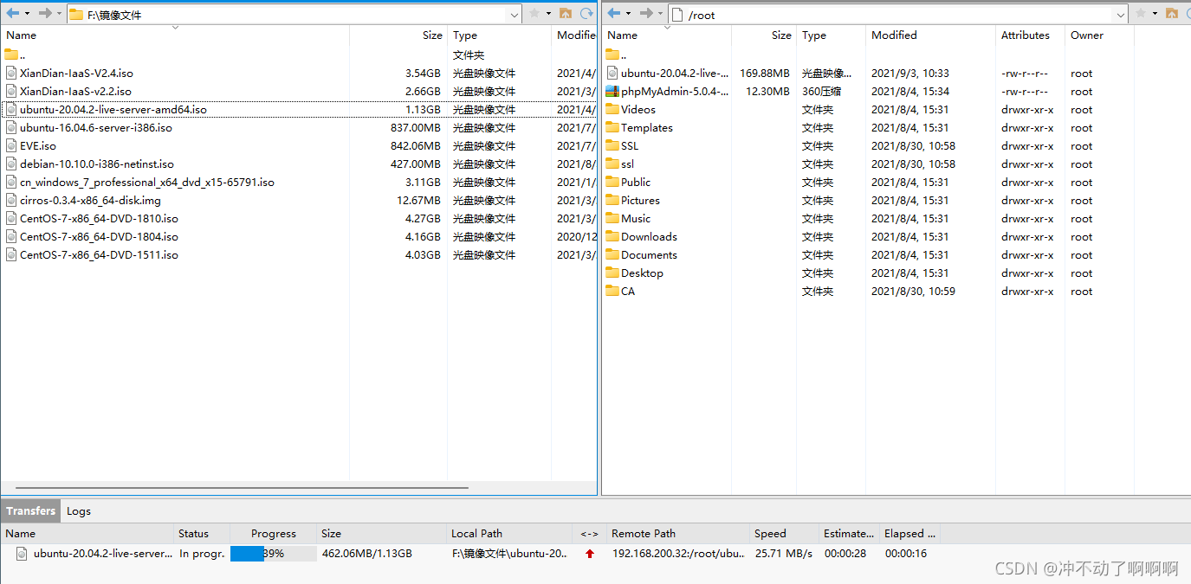The height and width of the screenshot is (584, 1191).
Task: Click the local pane bookmark star
Action: (534, 13)
